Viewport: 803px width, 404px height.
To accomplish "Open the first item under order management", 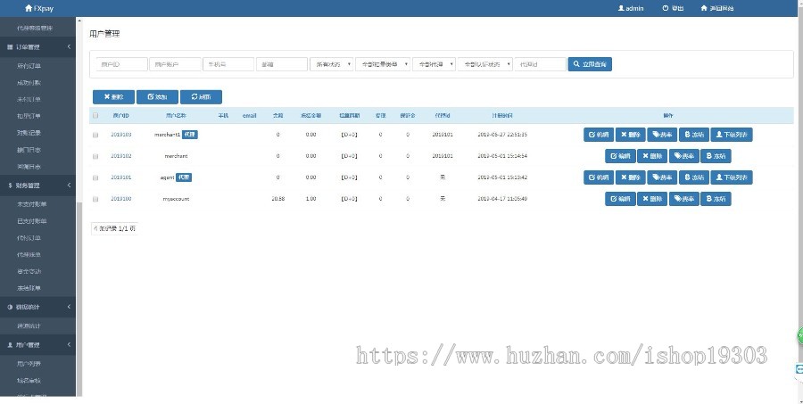I will (29, 66).
